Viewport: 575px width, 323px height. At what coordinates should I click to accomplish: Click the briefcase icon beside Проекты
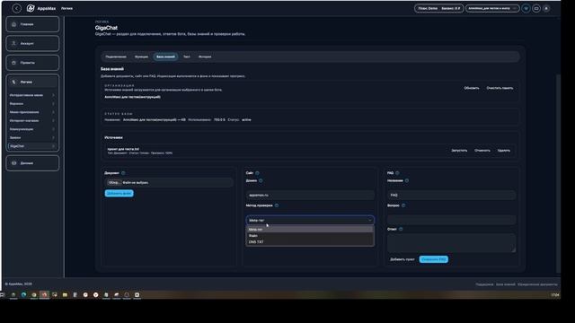tap(14, 63)
